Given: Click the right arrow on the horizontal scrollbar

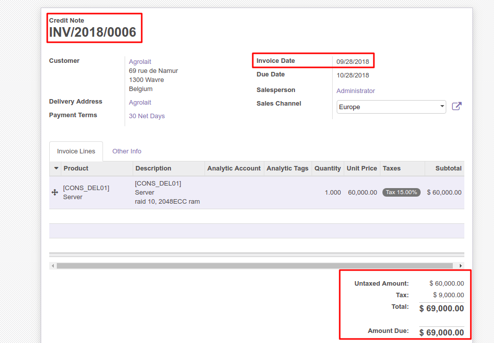Looking at the screenshot, I should click(x=460, y=265).
